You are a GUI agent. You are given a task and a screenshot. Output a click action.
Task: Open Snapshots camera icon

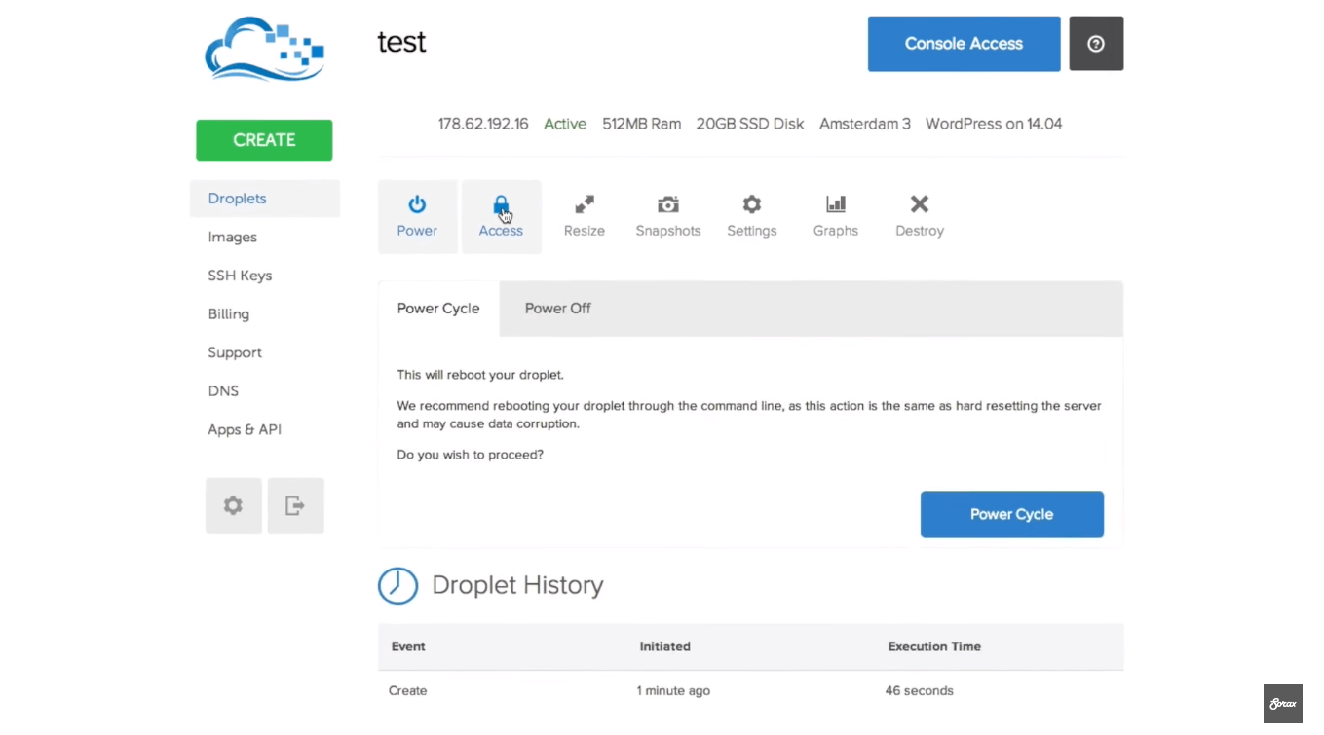click(668, 205)
